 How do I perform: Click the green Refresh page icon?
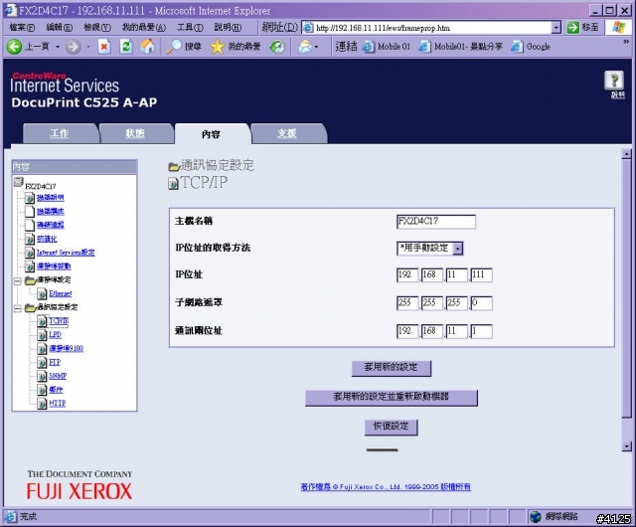tap(126, 47)
